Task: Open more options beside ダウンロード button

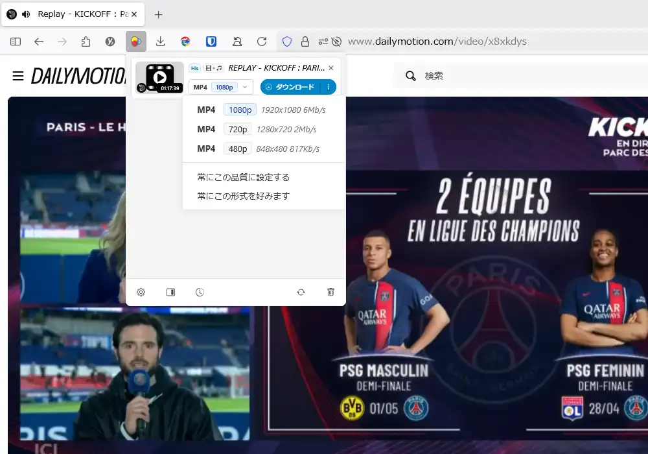Action: click(329, 87)
